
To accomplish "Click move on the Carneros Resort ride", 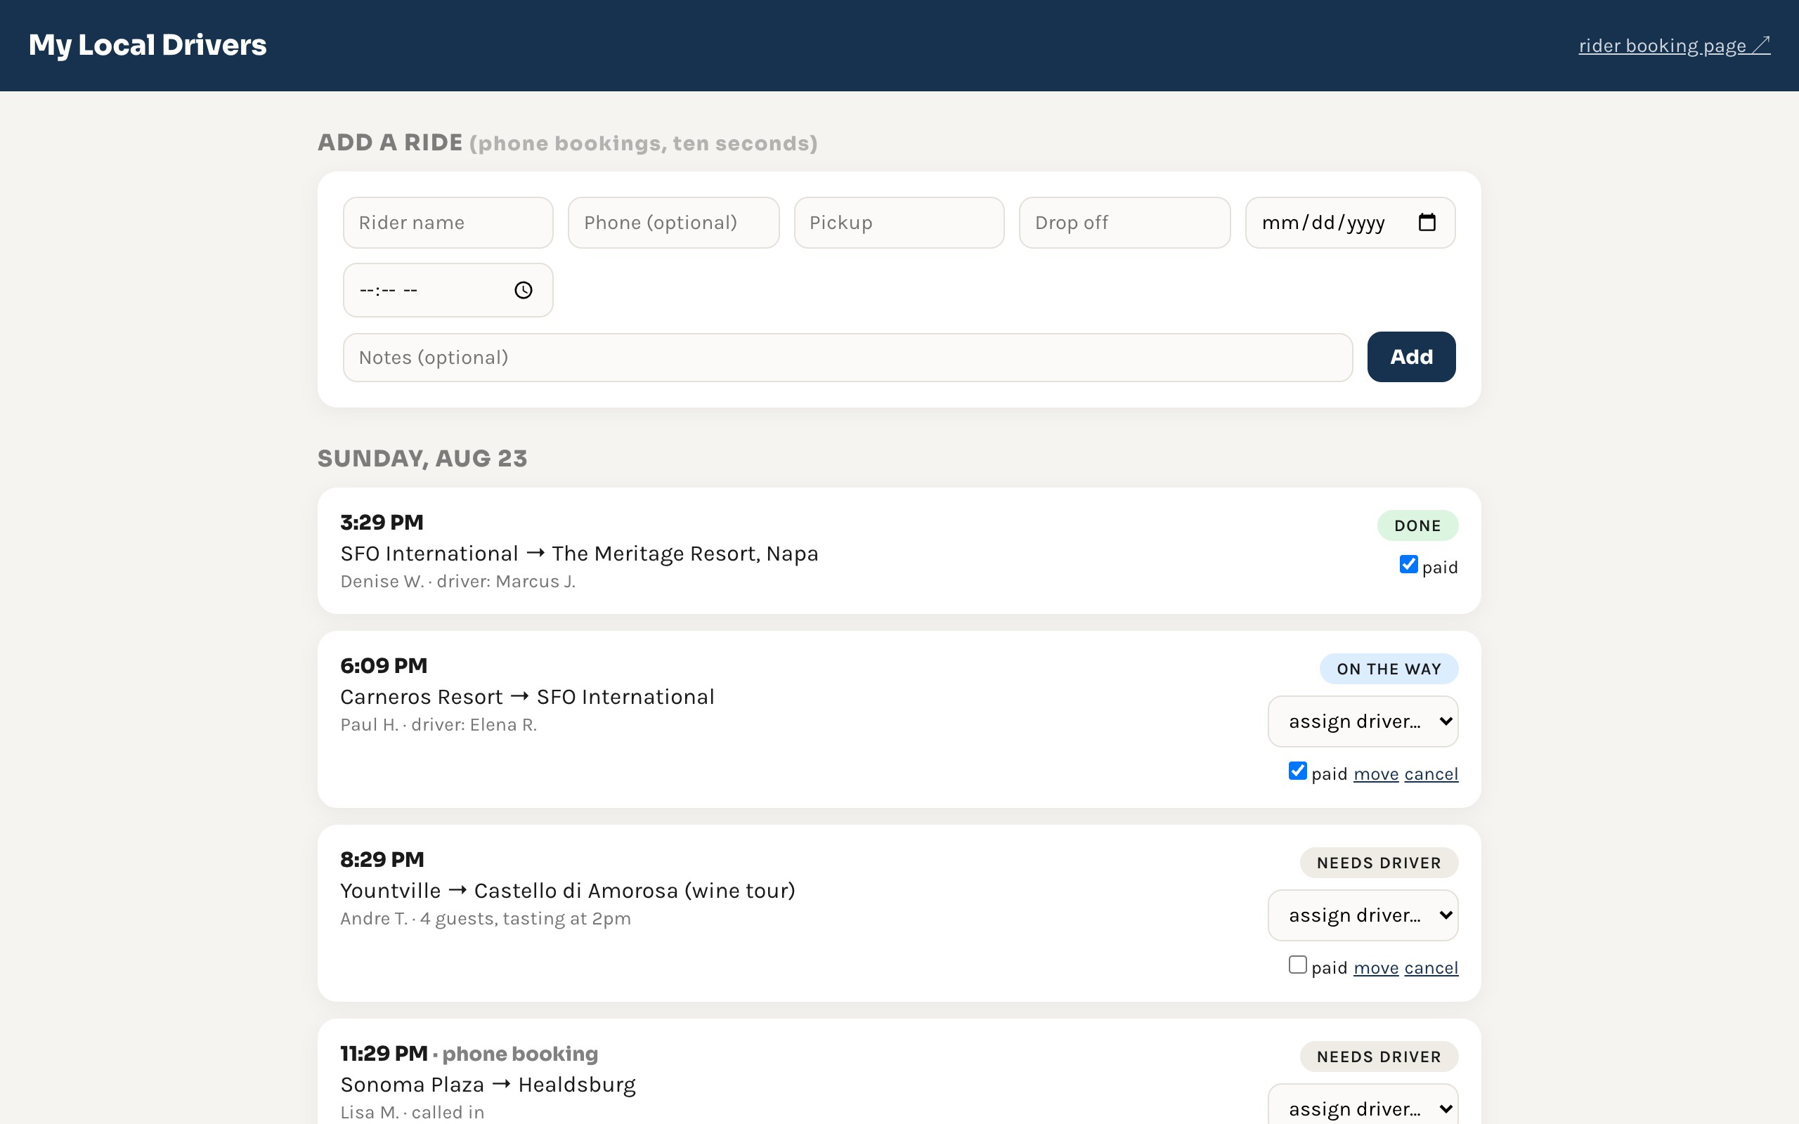I will pos(1376,774).
